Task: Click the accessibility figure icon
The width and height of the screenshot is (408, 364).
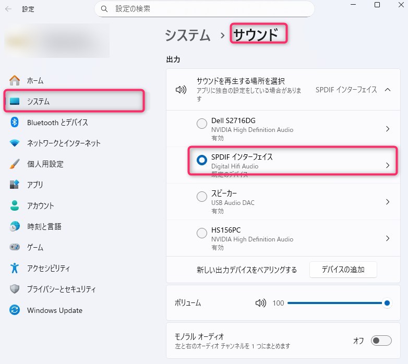Action: [15, 268]
